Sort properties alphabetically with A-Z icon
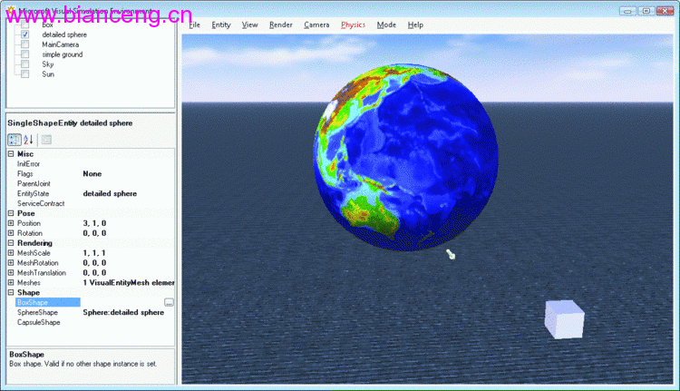Screen dimensions: 680x391 pos(29,140)
